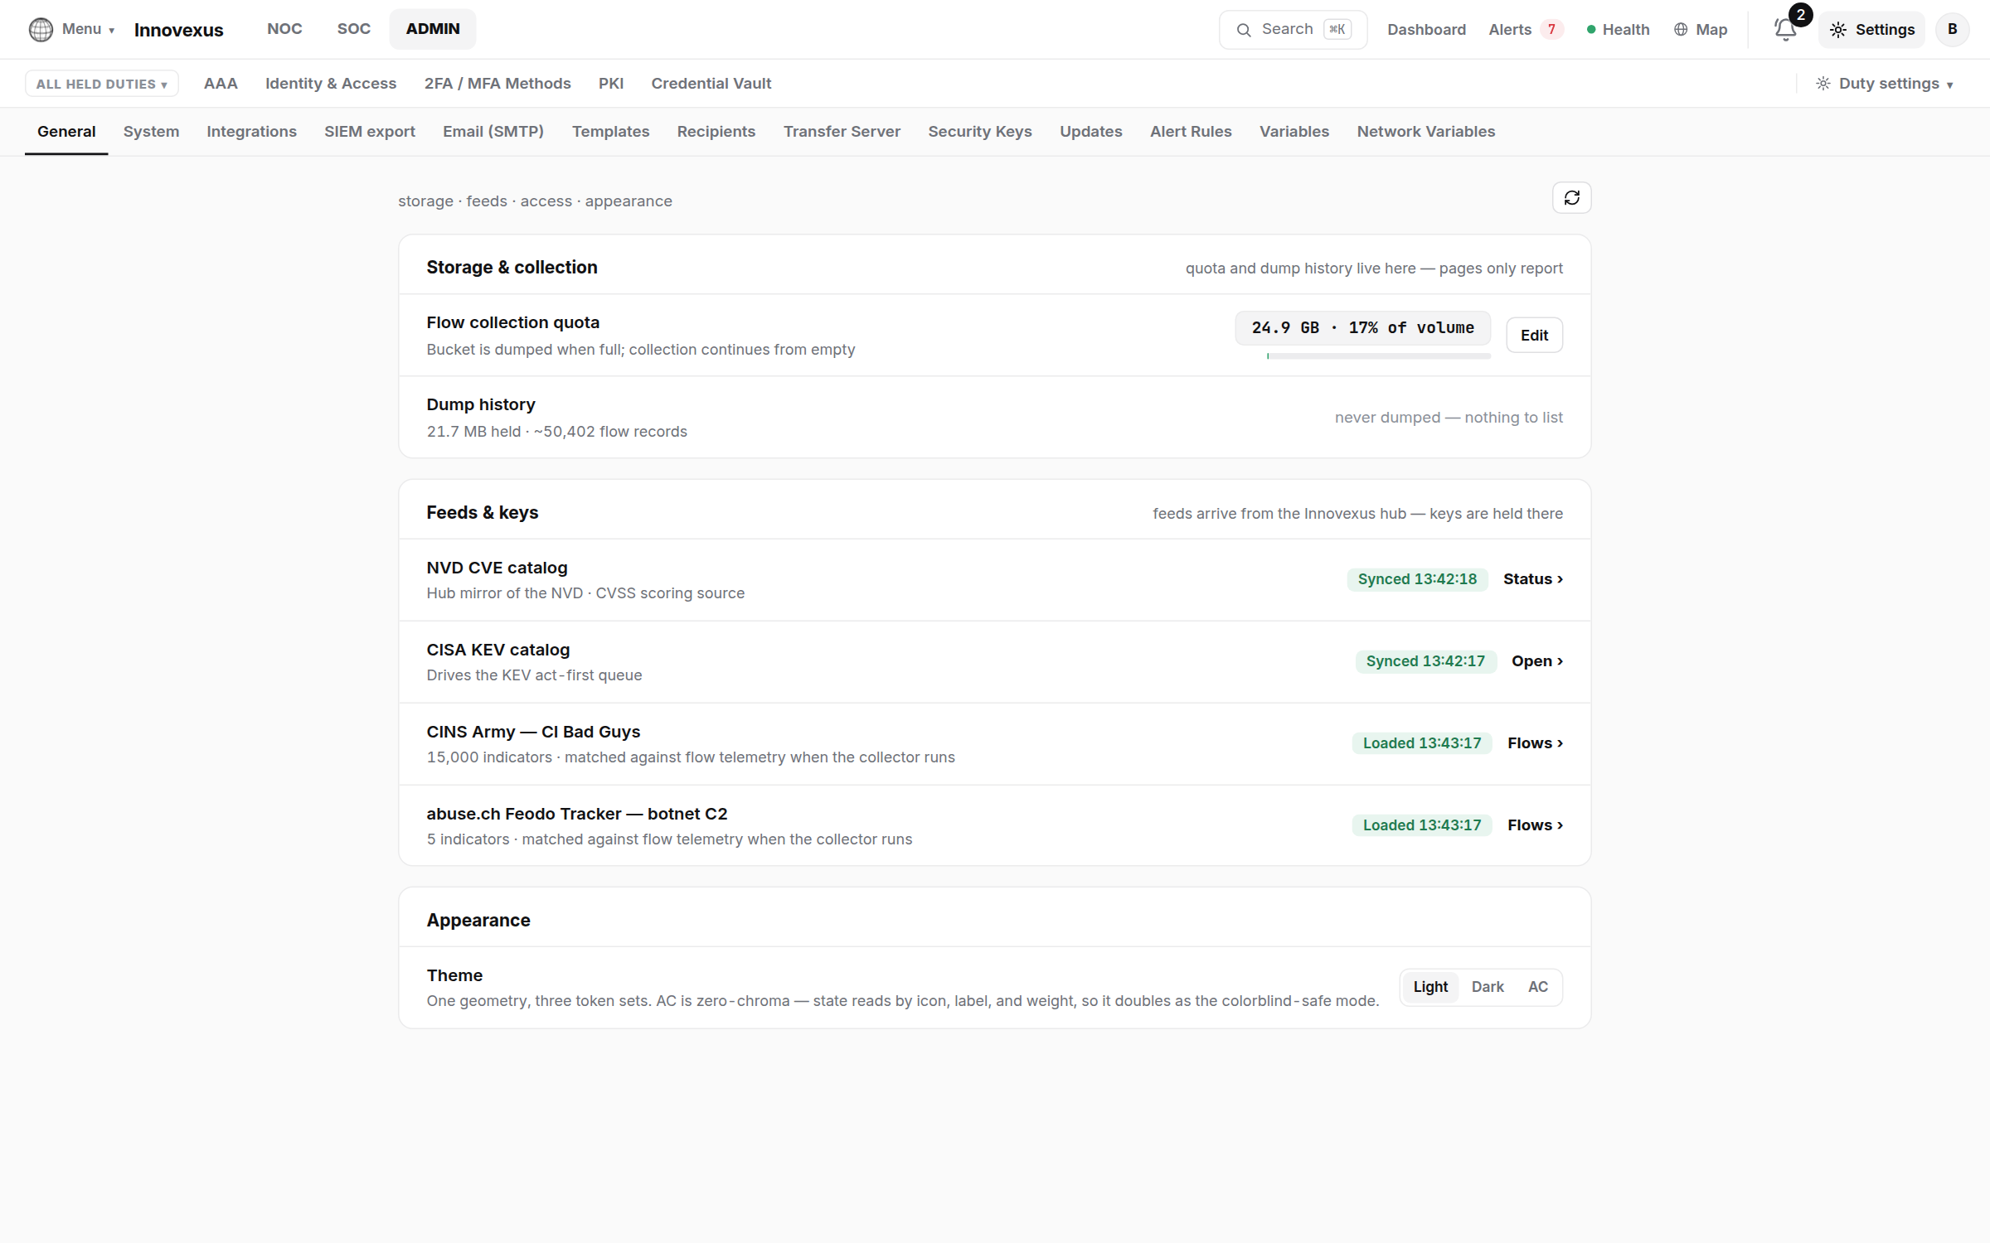Switch to the NOC section
The width and height of the screenshot is (1990, 1243).
click(284, 29)
